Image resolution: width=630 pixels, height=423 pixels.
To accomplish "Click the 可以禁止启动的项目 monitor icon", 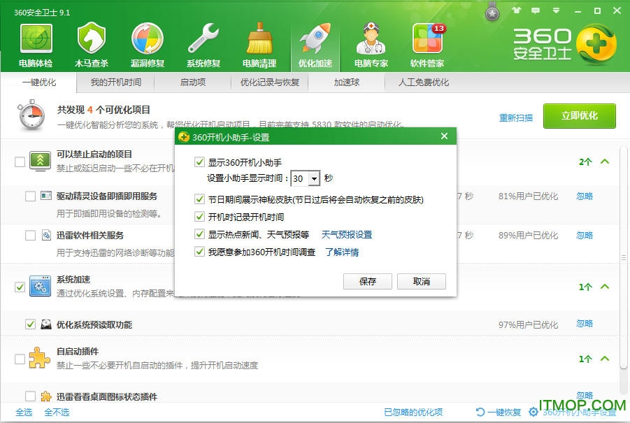I will (x=40, y=162).
